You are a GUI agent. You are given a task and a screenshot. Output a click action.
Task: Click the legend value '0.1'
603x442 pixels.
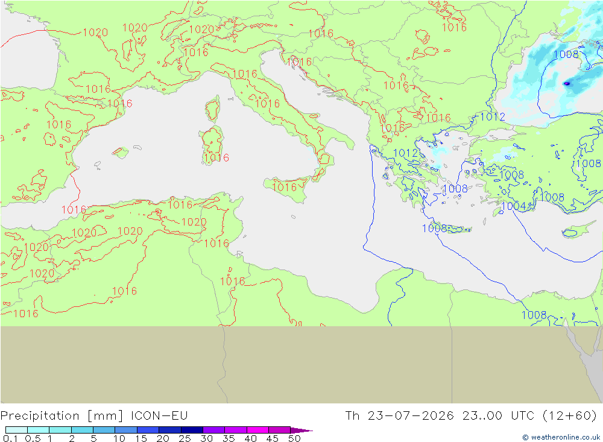coord(10,438)
